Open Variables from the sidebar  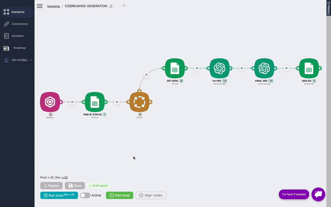pos(17,36)
